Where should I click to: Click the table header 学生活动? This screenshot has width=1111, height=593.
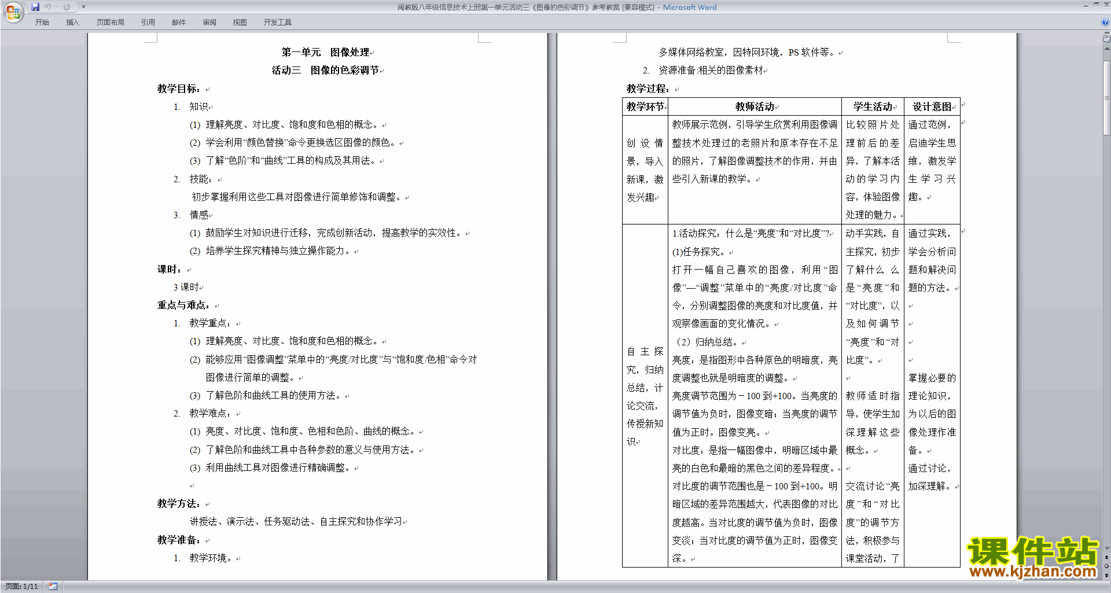tap(873, 106)
